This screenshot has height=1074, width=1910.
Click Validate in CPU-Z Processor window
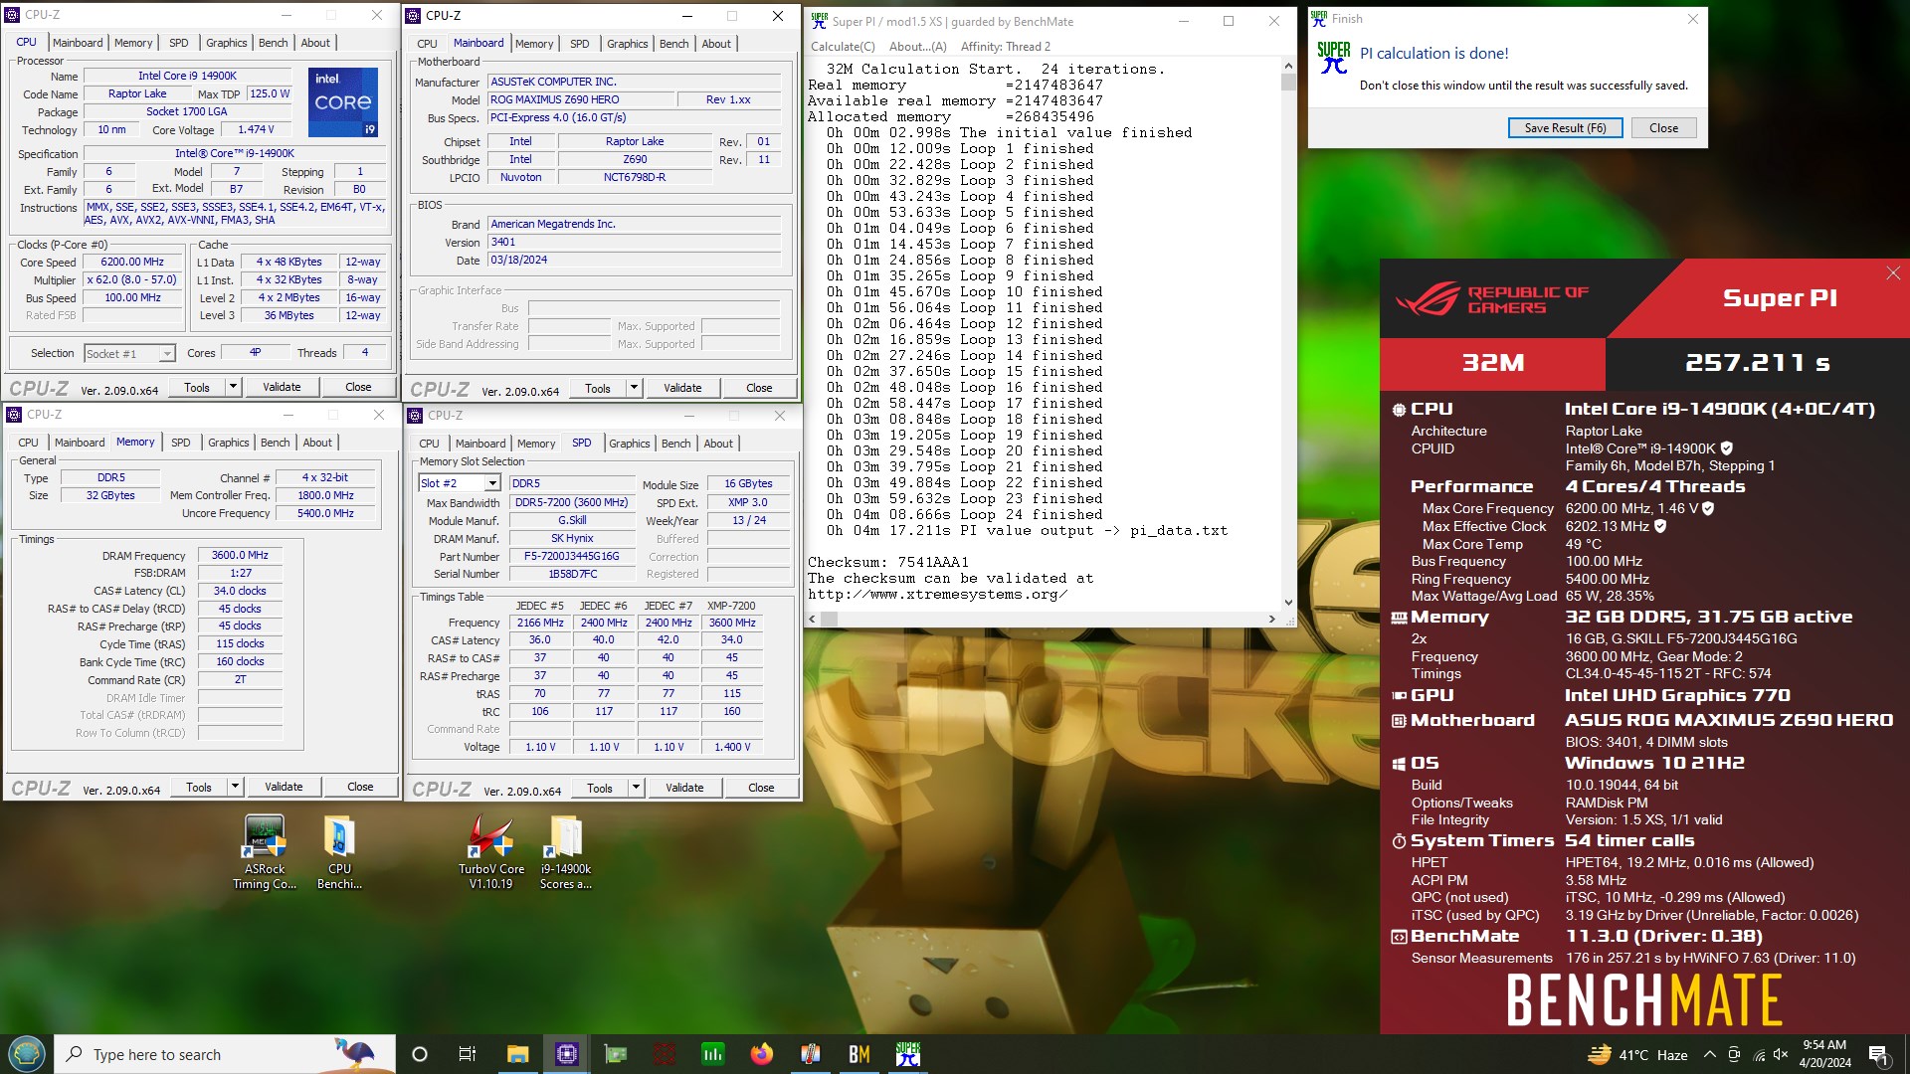[282, 387]
